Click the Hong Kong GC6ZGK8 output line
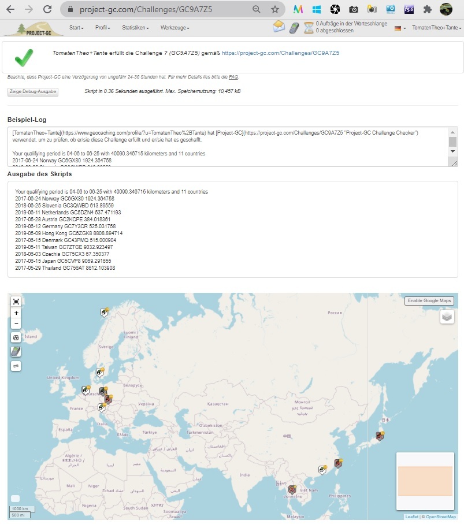 pyautogui.click(x=69, y=233)
